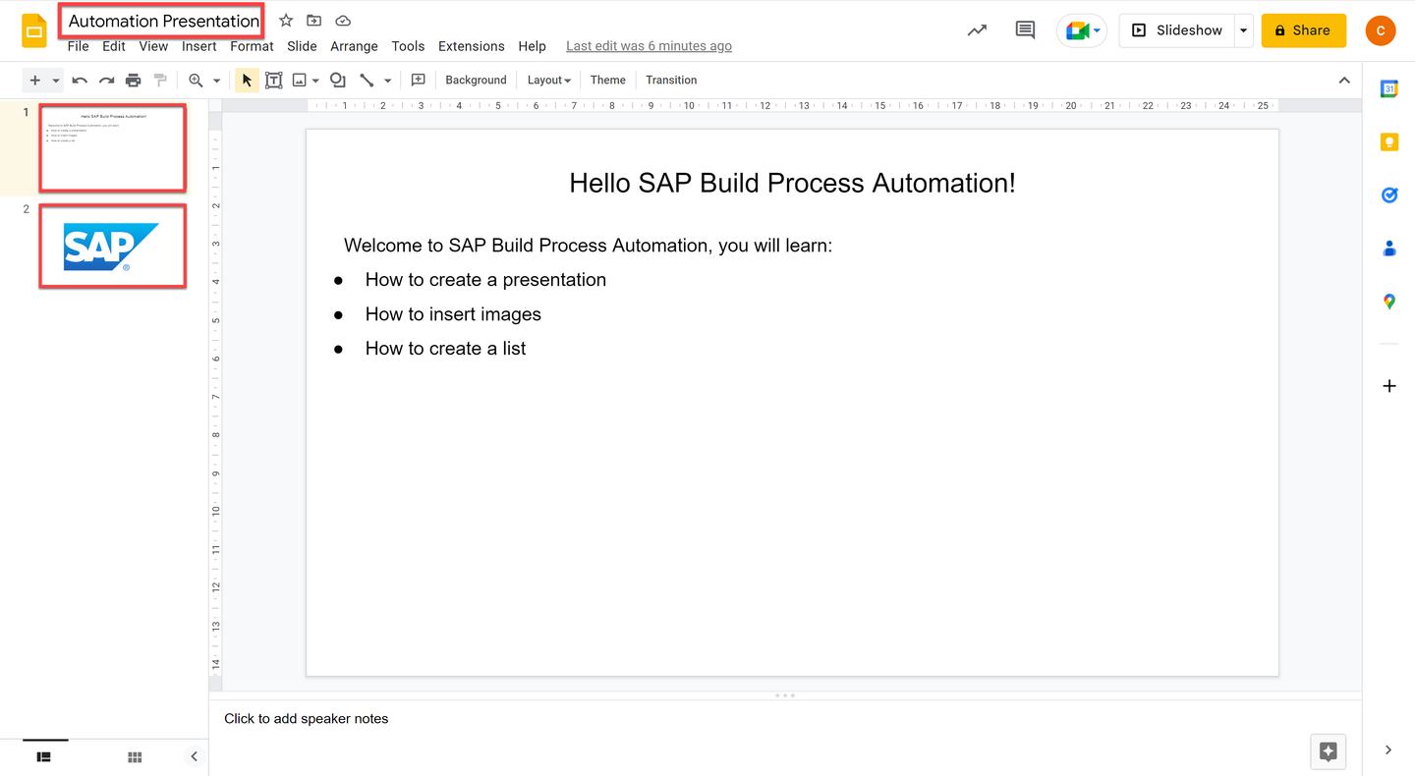The height and width of the screenshot is (776, 1415).
Task: Select slide 1 thumbnail
Action: coord(113,148)
